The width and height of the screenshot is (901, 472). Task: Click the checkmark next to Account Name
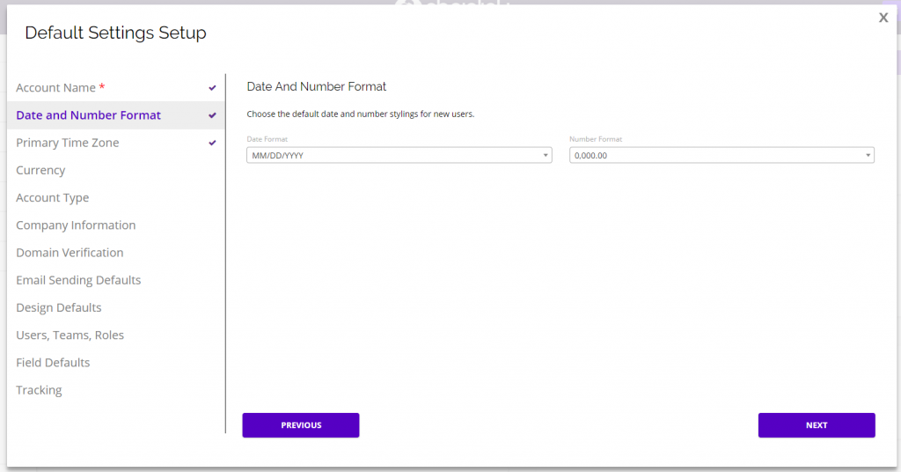[x=212, y=88]
